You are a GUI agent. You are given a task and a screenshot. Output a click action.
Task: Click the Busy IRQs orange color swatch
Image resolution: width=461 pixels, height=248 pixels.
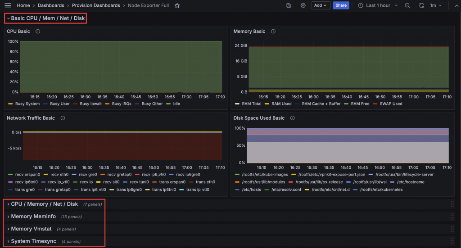pyautogui.click(x=107, y=104)
